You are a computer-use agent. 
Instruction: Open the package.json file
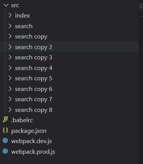[29, 131]
